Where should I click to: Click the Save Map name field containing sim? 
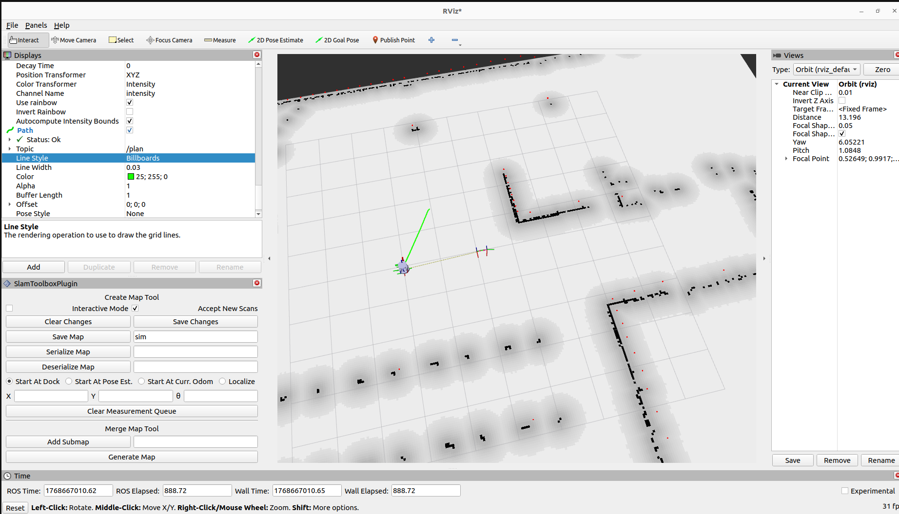pos(195,337)
